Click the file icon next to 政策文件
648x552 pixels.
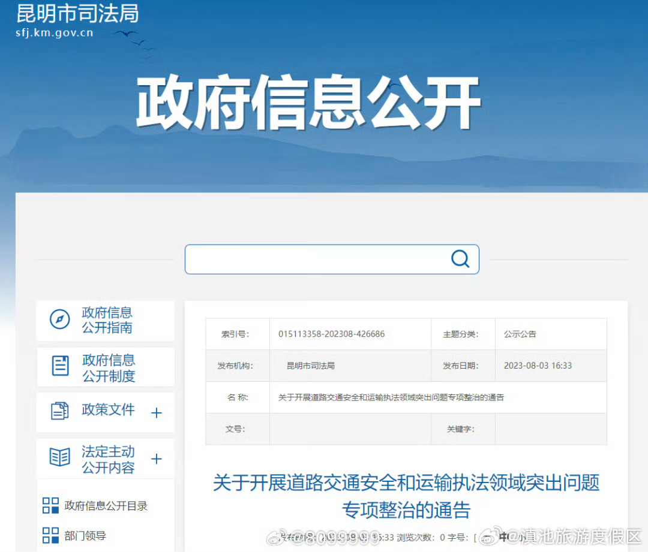click(59, 412)
